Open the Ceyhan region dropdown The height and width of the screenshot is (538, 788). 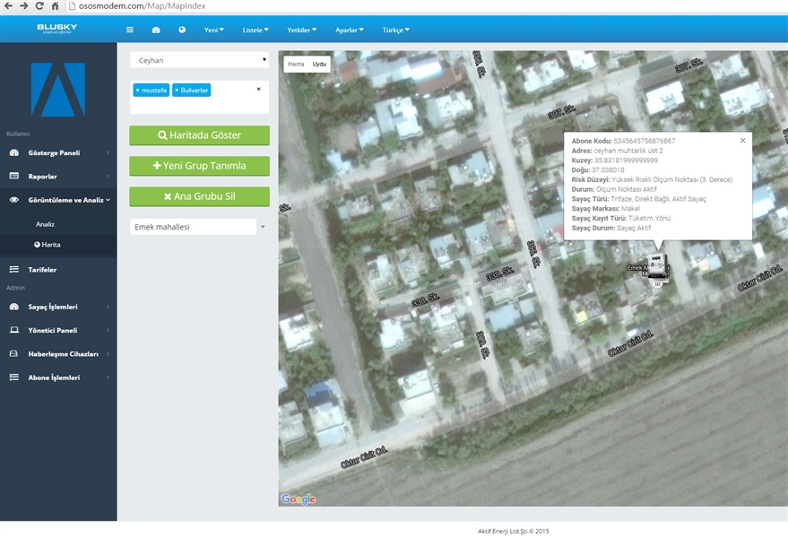tap(200, 60)
